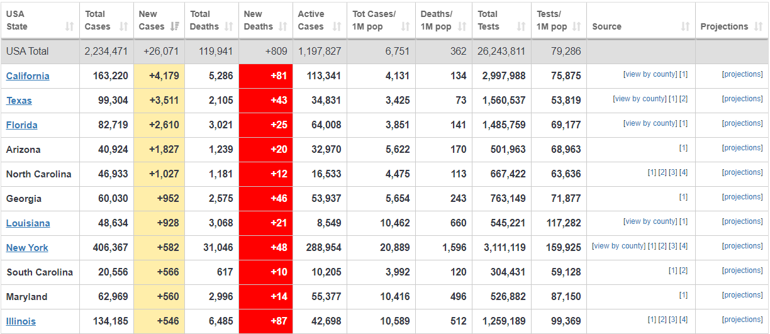The height and width of the screenshot is (334, 770).
Task: Click California view by county link
Action: (x=650, y=74)
